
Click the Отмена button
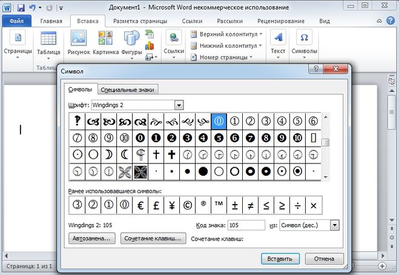point(324,259)
